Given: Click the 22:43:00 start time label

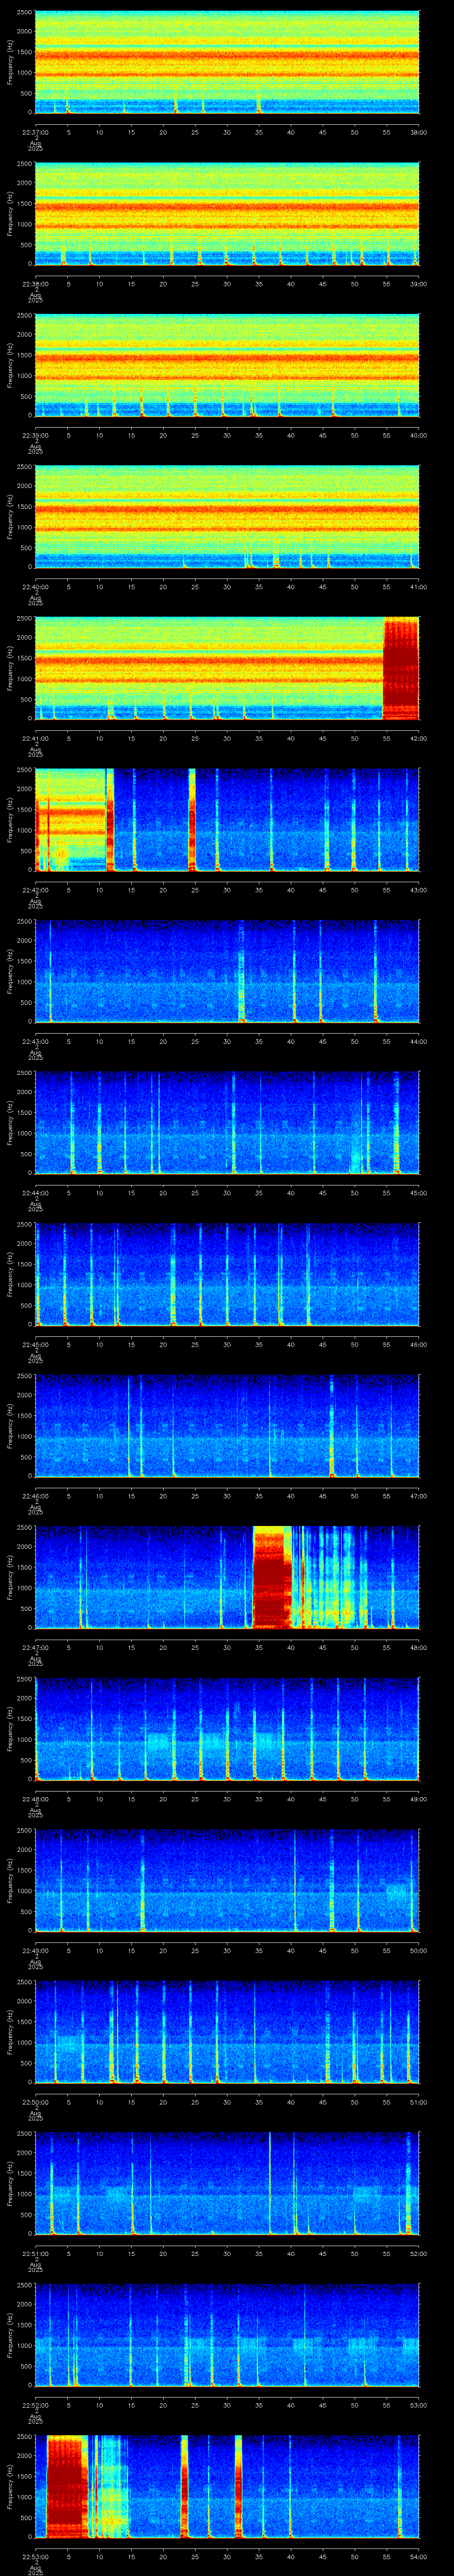Looking at the screenshot, I should (36, 1041).
